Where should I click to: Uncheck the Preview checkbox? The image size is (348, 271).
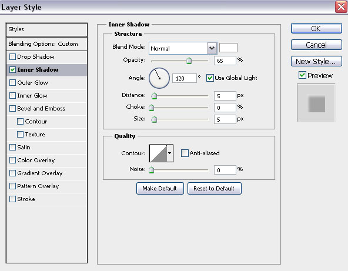302,75
